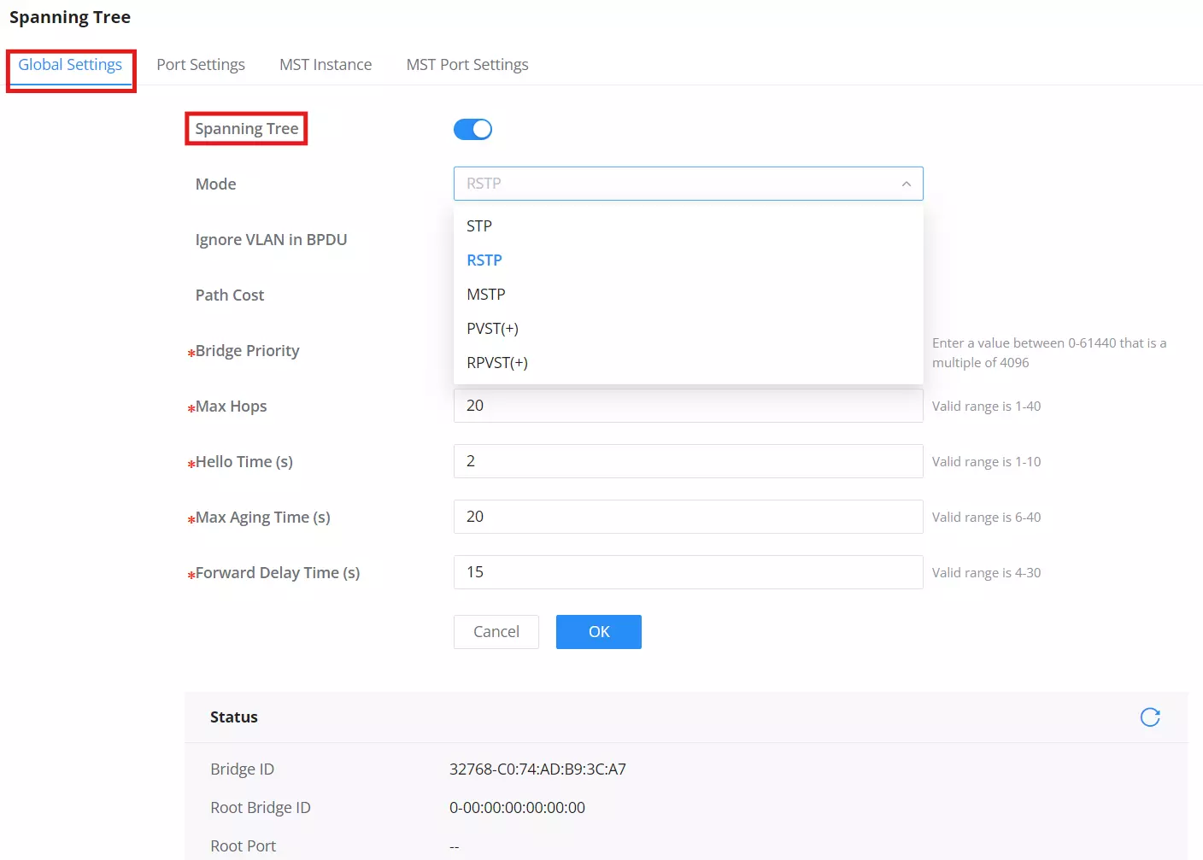Click the Bridge ID value text

tap(537, 769)
